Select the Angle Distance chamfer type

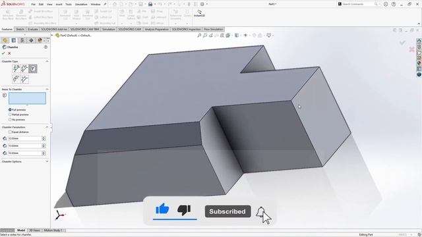[x=16, y=68]
